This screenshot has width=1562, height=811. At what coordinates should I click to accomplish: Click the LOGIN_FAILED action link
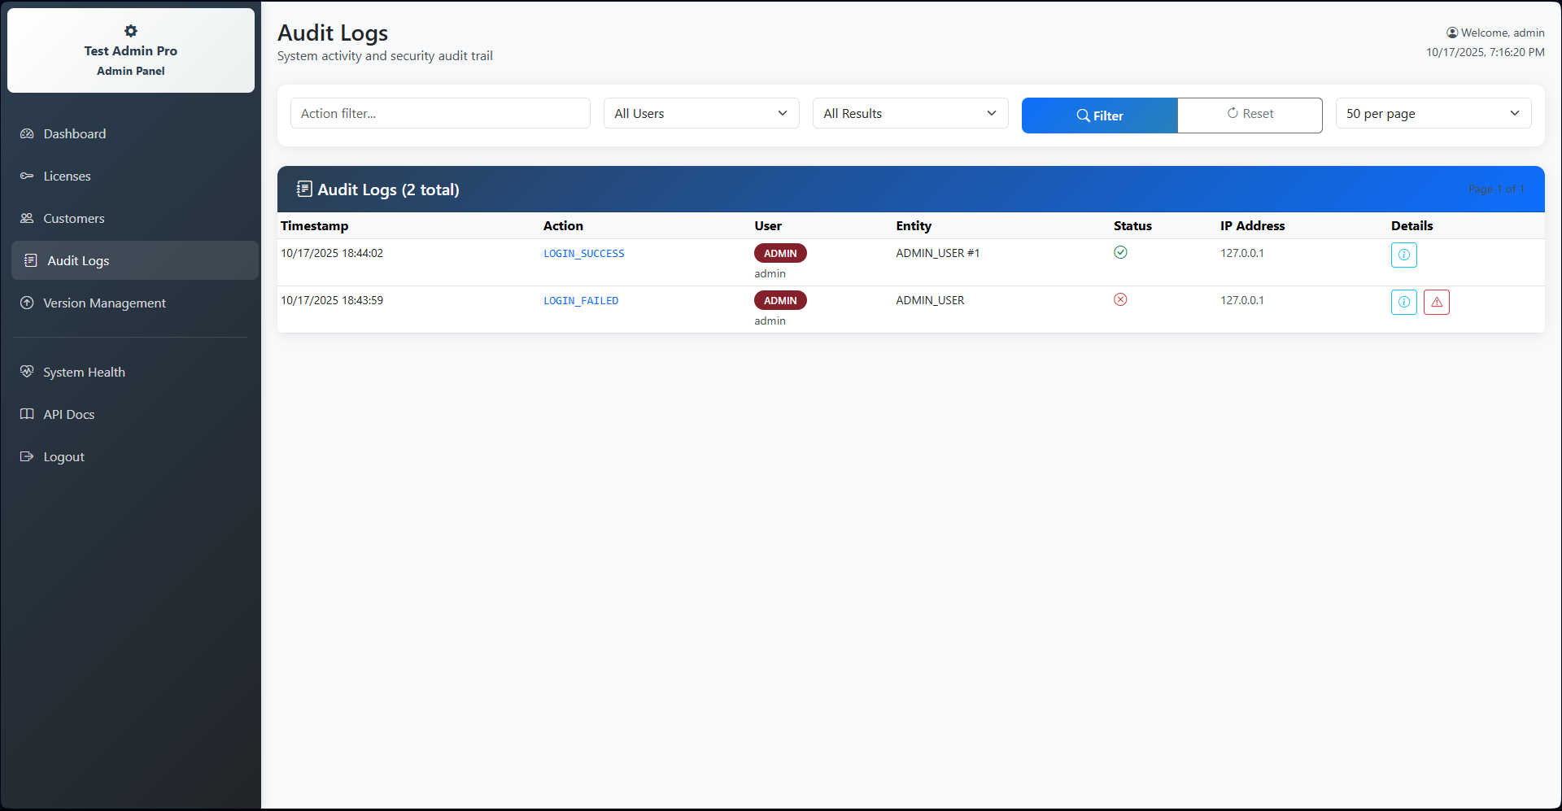[x=581, y=301]
